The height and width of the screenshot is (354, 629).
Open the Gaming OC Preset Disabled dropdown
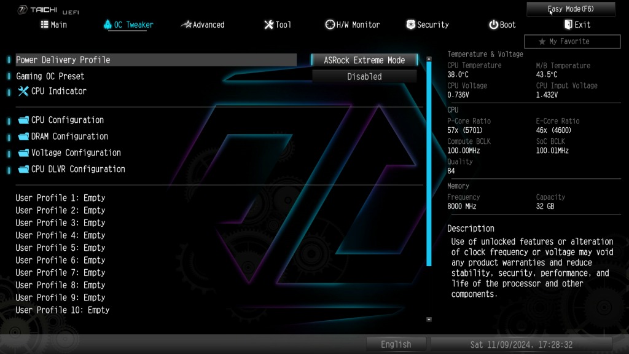(364, 77)
